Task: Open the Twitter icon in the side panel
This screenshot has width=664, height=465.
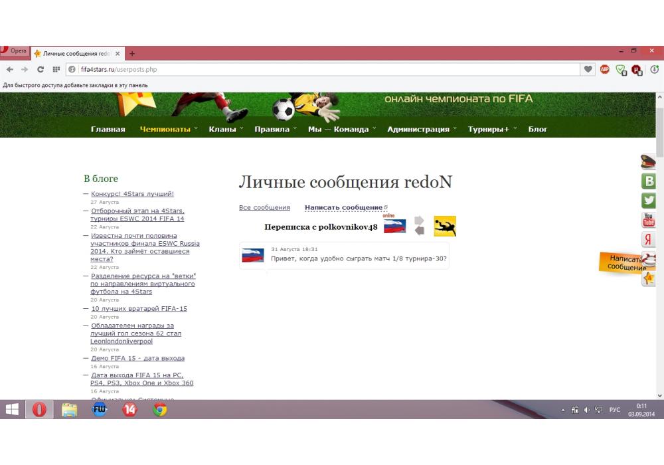Action: click(x=649, y=201)
